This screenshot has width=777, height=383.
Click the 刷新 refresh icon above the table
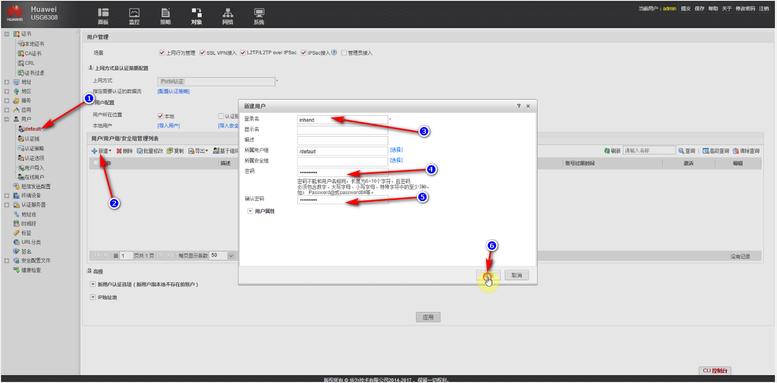point(607,151)
